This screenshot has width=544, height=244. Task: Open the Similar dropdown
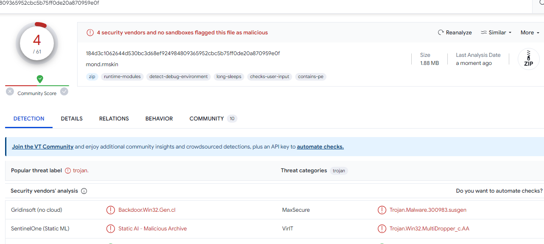(x=496, y=33)
